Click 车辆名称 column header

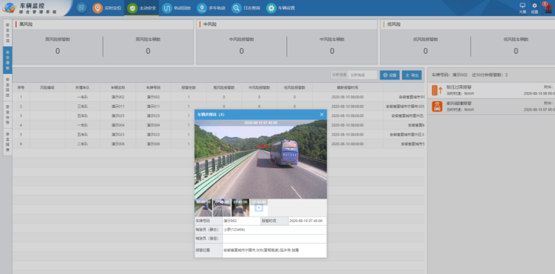pyautogui.click(x=118, y=87)
